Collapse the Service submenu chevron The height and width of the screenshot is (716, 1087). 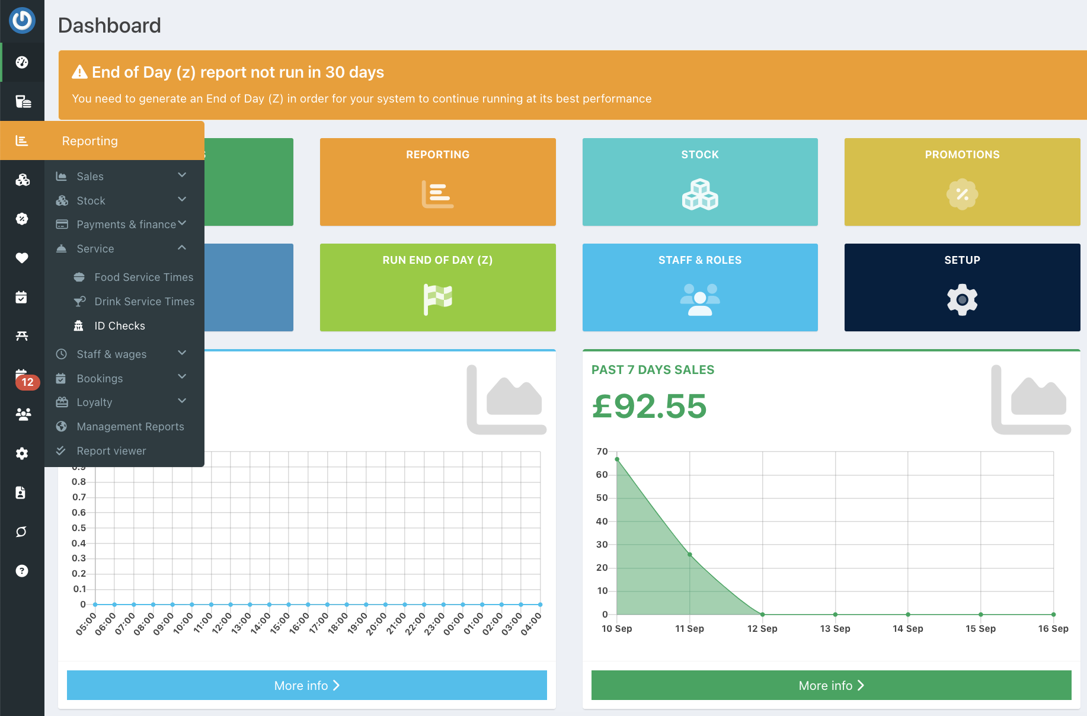(182, 247)
